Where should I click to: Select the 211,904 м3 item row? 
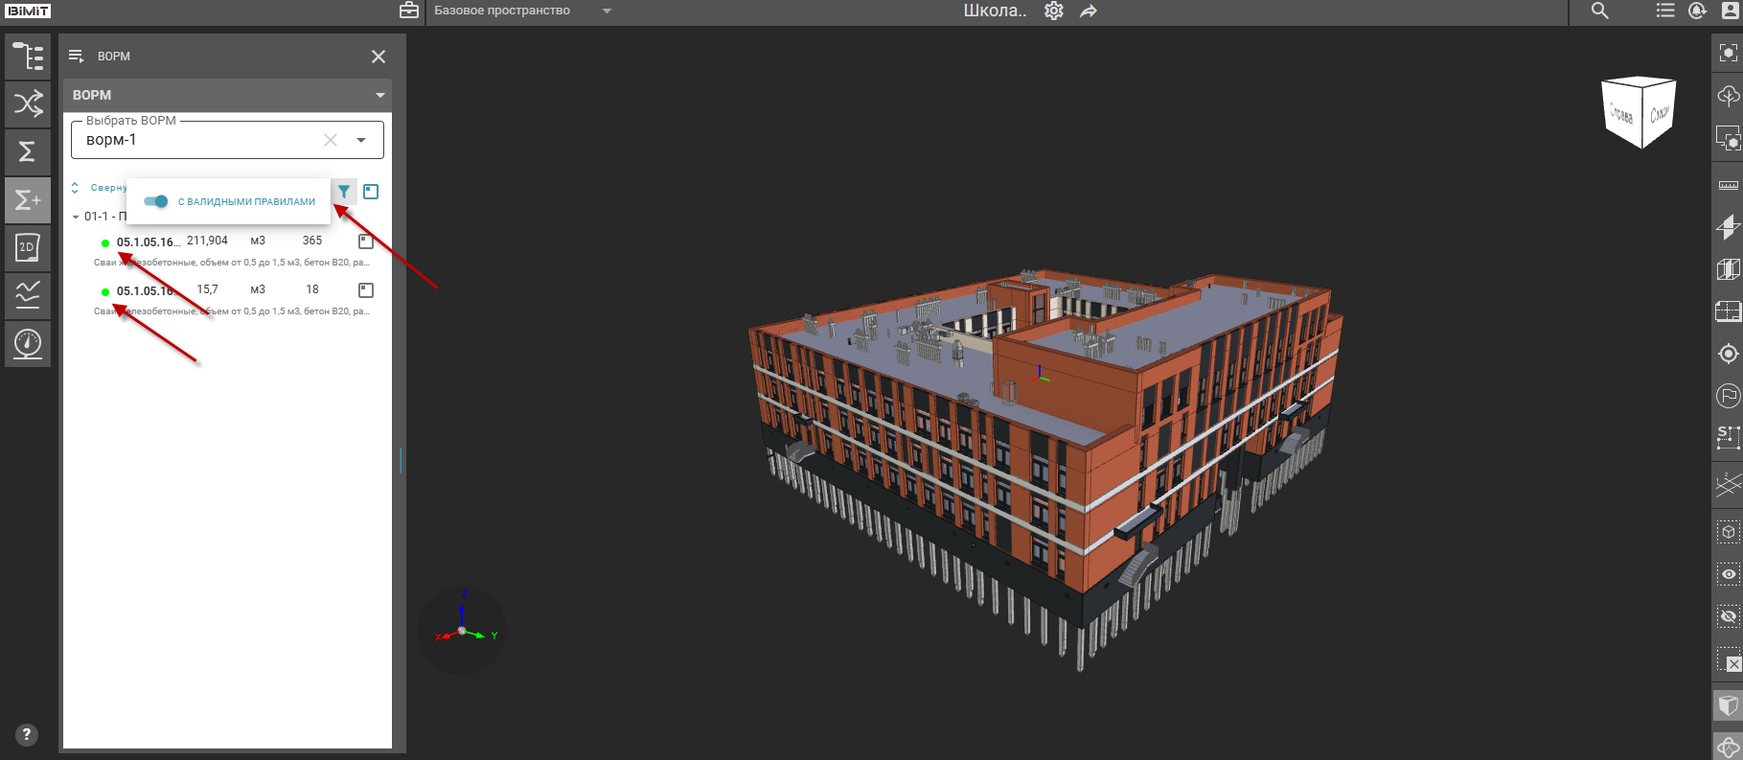(230, 251)
